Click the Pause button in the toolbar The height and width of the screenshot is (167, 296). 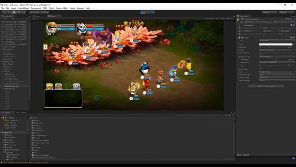tap(148, 13)
